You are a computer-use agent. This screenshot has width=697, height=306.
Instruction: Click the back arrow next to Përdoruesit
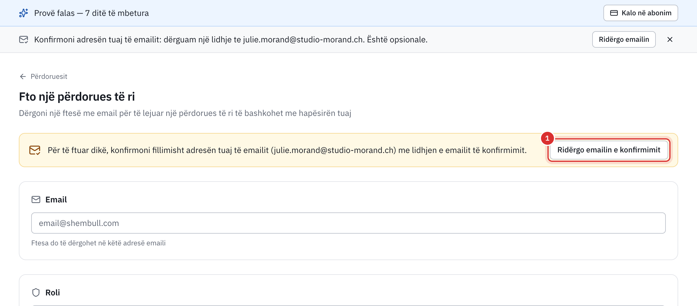point(23,76)
